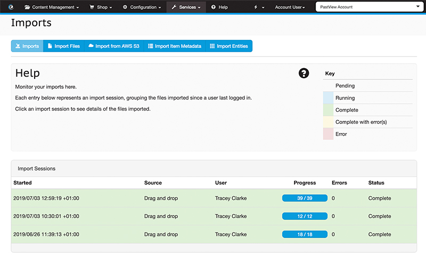This screenshot has width=426, height=266.
Task: Click the list icon on Import Item Metadata
Action: click(150, 46)
